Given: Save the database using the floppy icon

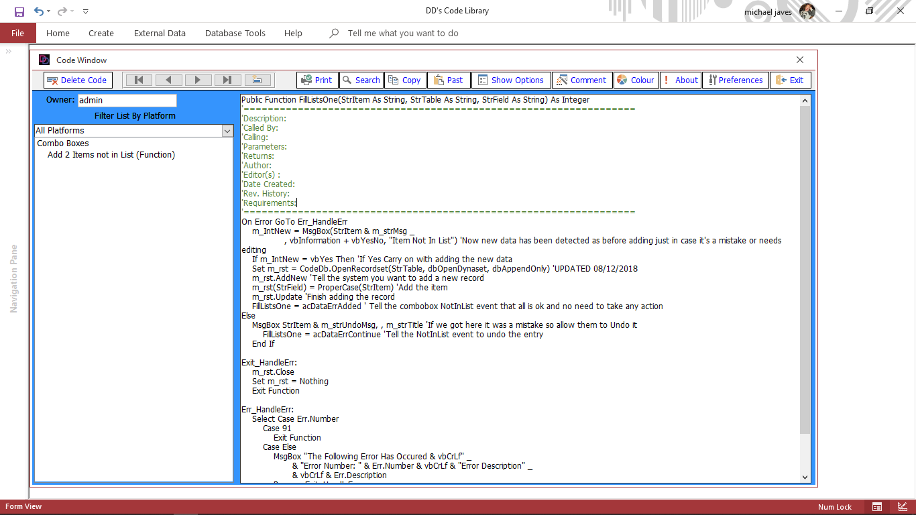Looking at the screenshot, I should pos(19,11).
